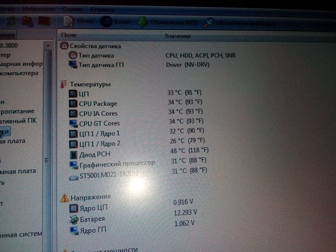
Task: Click the value 26 °C (79 °F)
Action: [x=188, y=141]
